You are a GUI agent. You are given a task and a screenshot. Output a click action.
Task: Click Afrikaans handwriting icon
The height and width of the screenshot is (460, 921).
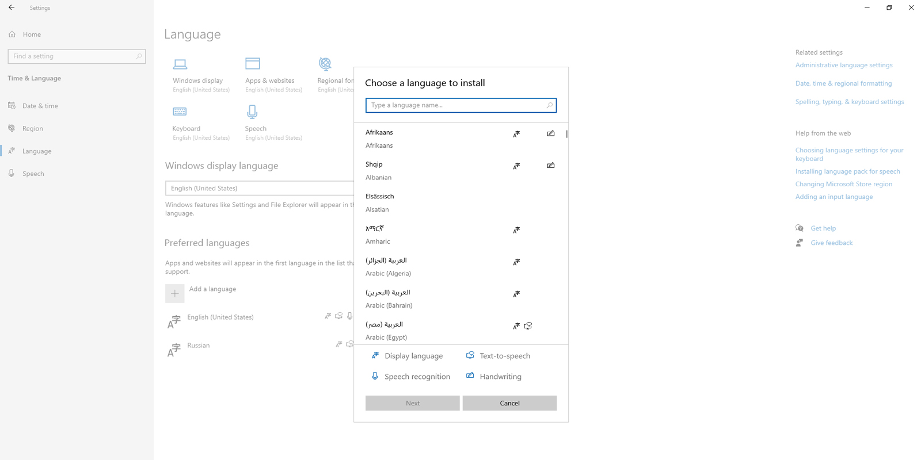[551, 133]
